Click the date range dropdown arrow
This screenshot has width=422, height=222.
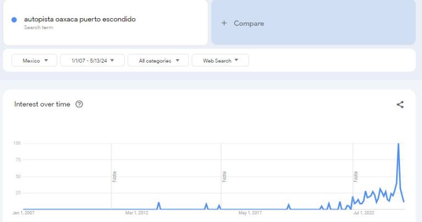[112, 60]
